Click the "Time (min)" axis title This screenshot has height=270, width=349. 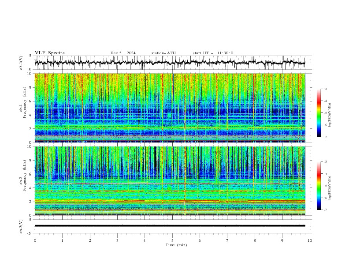pyautogui.click(x=176, y=245)
